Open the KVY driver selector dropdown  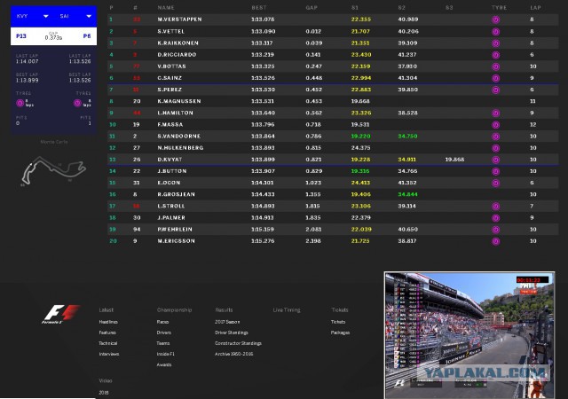click(32, 16)
